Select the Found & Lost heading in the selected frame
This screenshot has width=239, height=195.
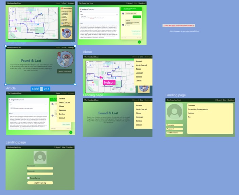[x=31, y=61]
